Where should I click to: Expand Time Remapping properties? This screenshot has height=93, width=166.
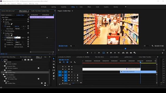point(2,31)
